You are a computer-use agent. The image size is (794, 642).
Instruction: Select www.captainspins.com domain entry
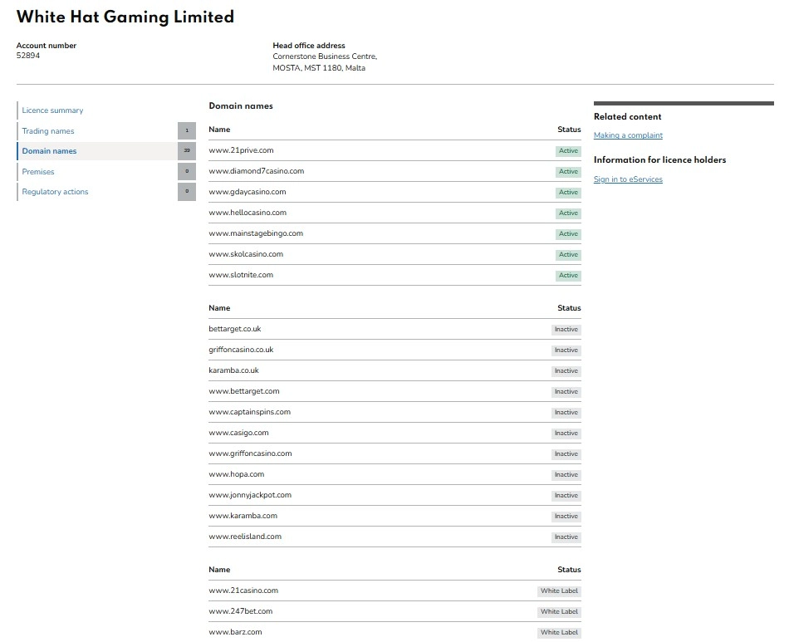pyautogui.click(x=250, y=412)
